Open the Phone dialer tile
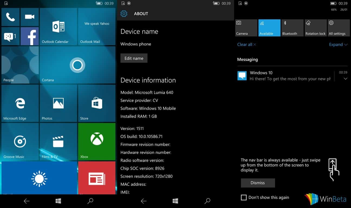The height and width of the screenshot is (208, 351). [x=10, y=17]
